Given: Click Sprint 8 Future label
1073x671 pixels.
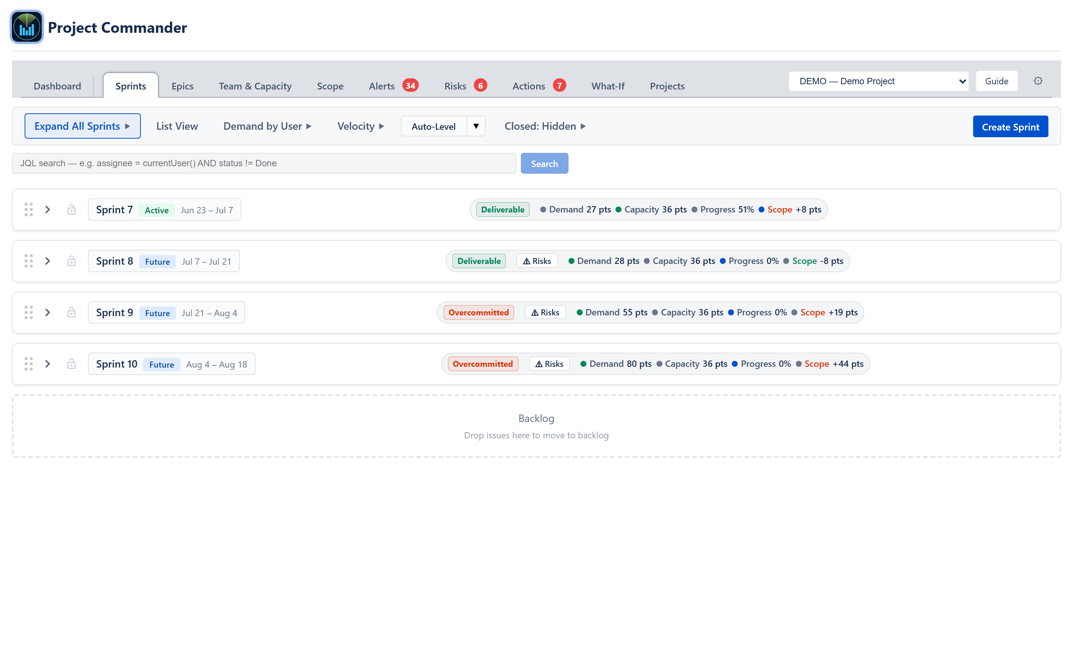Looking at the screenshot, I should pos(157,261).
